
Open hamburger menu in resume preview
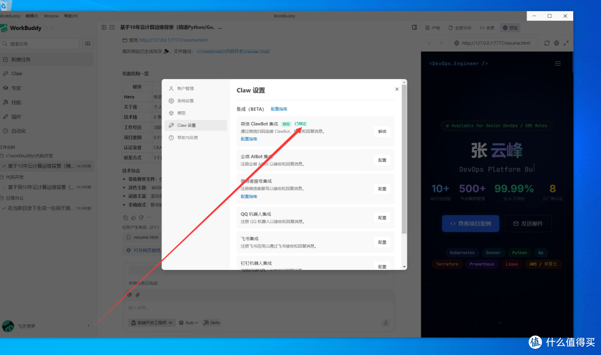(558, 63)
